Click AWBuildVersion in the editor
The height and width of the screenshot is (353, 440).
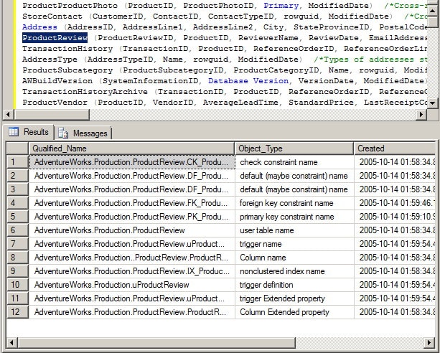click(57, 81)
